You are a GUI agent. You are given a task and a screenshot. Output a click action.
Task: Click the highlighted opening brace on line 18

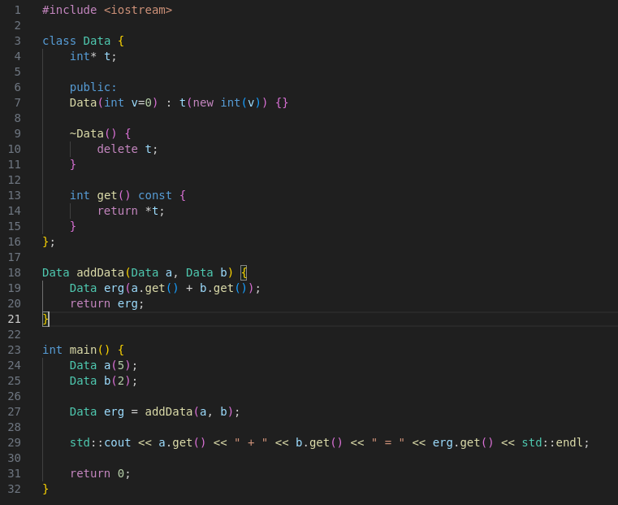[244, 272]
